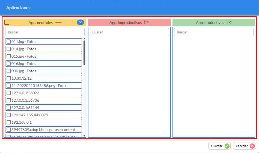Screen dimensions: 259x153
Task: Select the App. productivas column header
Action: point(210,23)
